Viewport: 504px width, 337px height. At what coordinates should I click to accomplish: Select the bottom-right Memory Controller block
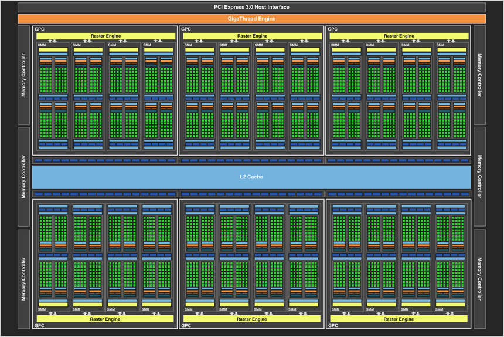pyautogui.click(x=479, y=278)
